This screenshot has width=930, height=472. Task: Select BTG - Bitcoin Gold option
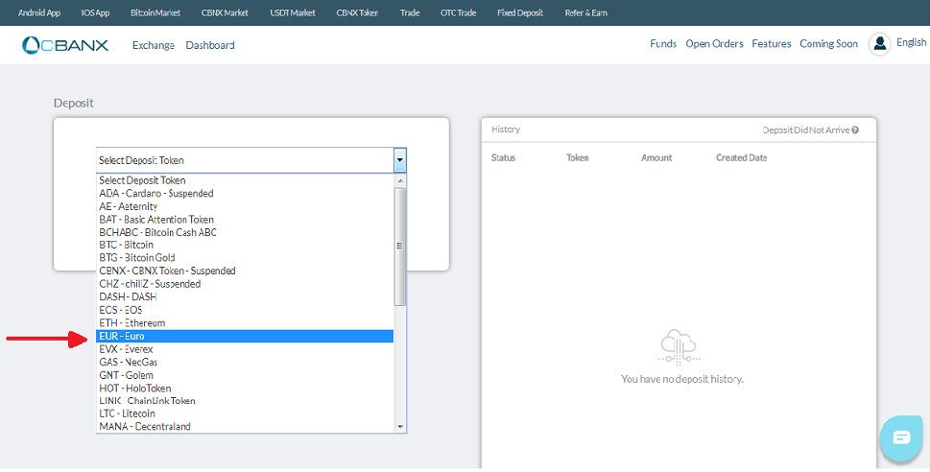[245, 258]
